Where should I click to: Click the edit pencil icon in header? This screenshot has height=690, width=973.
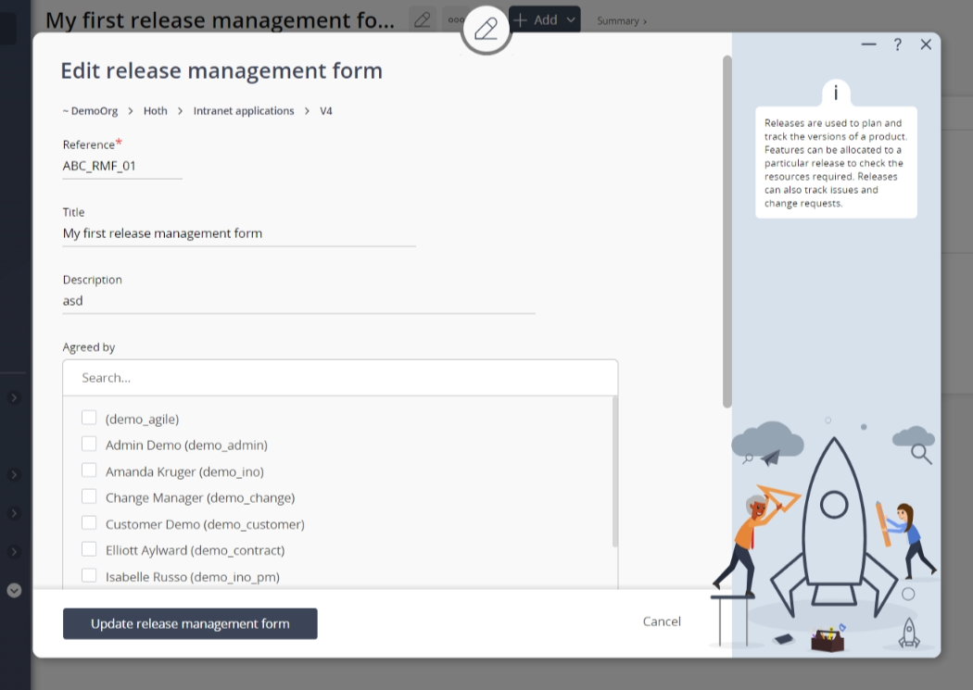[x=423, y=19]
